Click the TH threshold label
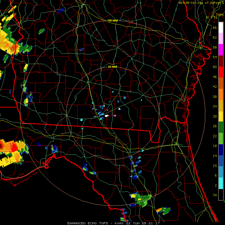 tap(215, 195)
